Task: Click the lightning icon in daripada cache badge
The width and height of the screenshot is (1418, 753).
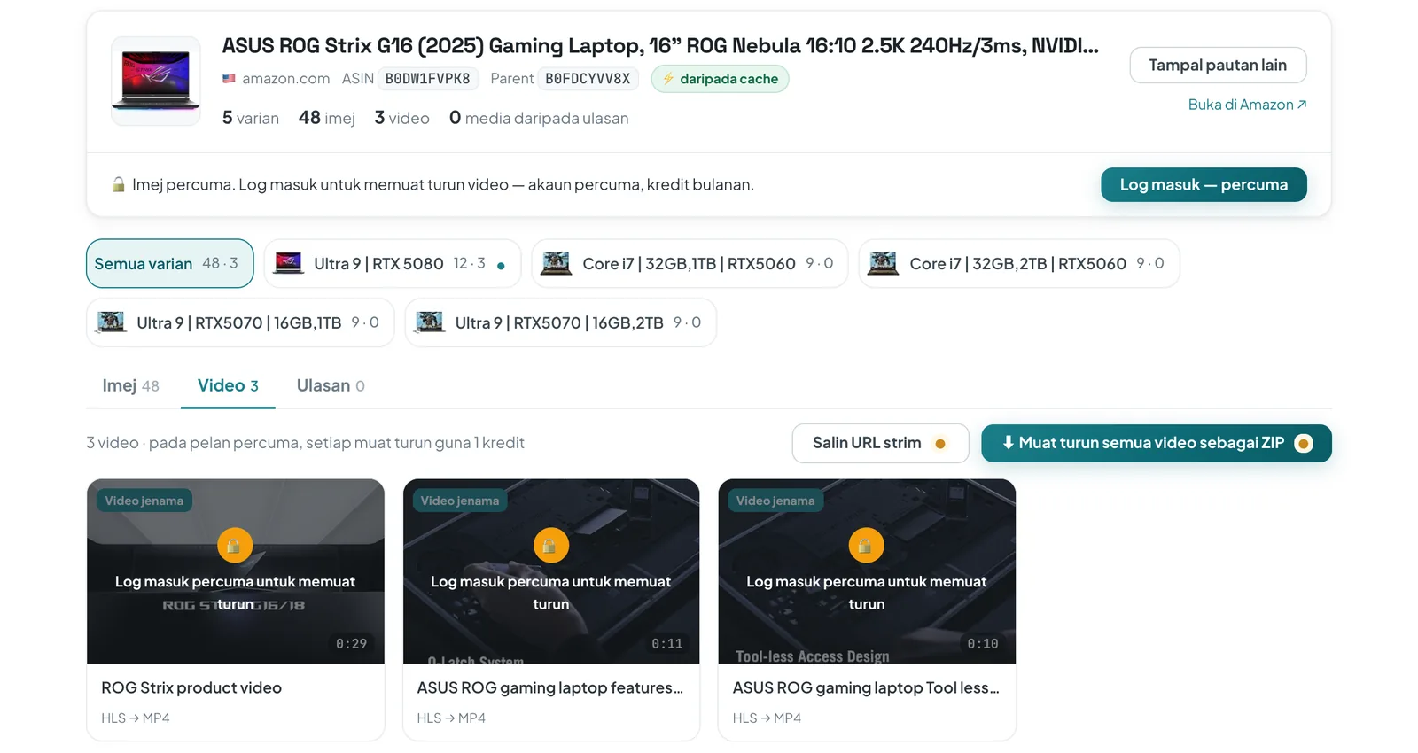Action: [x=668, y=79]
